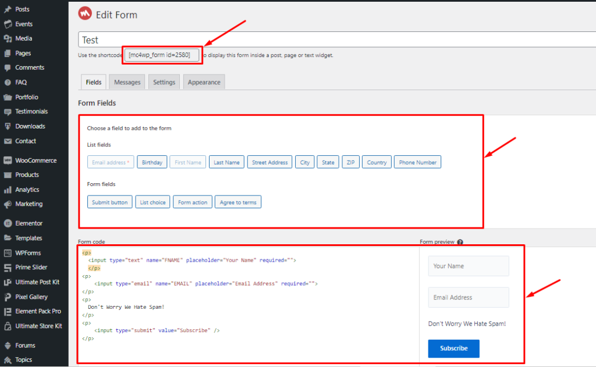Click the Email Address preview input
Image resolution: width=596 pixels, height=367 pixels.
(x=469, y=297)
